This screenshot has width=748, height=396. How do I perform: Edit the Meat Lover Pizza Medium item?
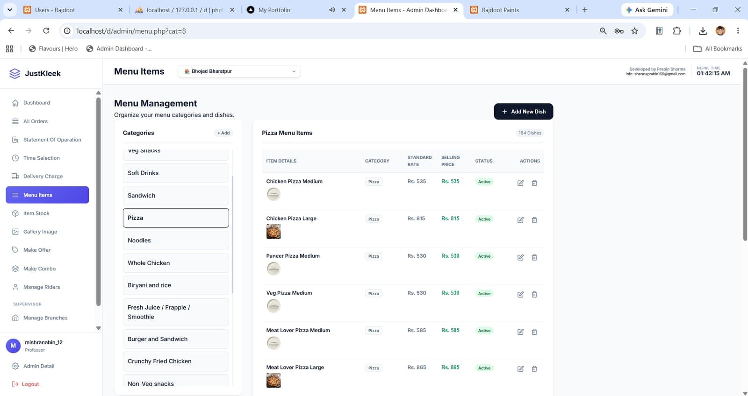[520, 332]
